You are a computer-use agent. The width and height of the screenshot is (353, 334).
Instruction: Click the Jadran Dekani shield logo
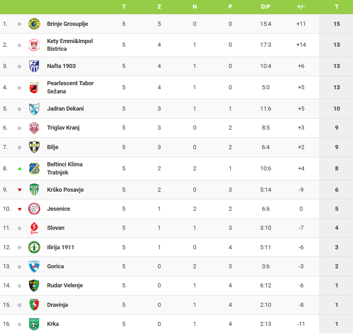[34, 109]
